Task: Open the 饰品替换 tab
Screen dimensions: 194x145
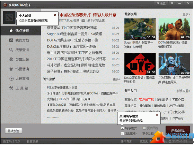Action: (x=21, y=69)
